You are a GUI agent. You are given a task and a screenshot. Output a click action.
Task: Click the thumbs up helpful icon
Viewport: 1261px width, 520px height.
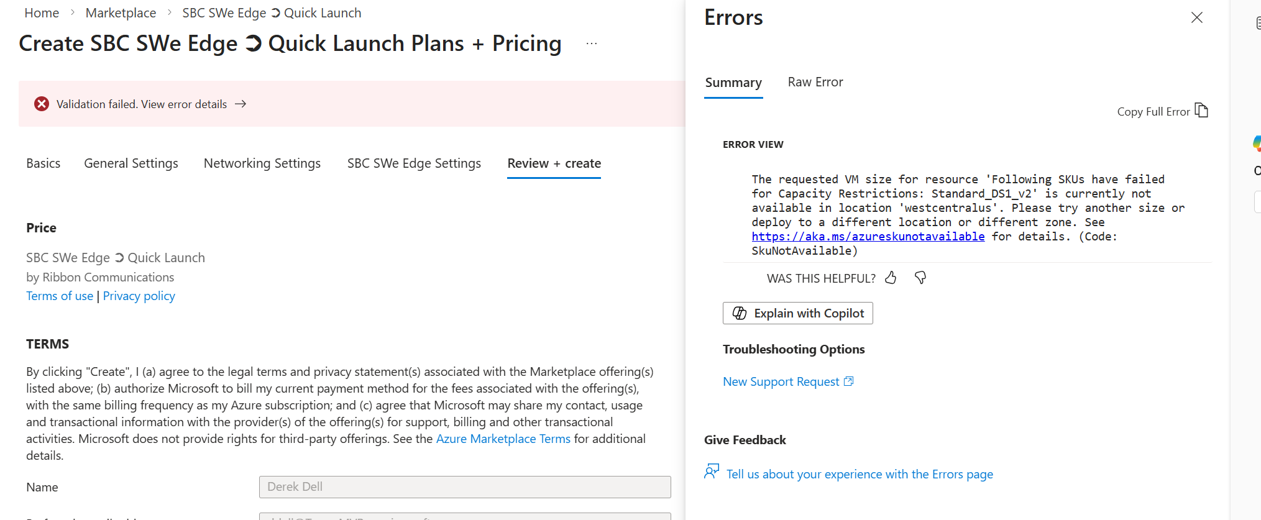[891, 278]
